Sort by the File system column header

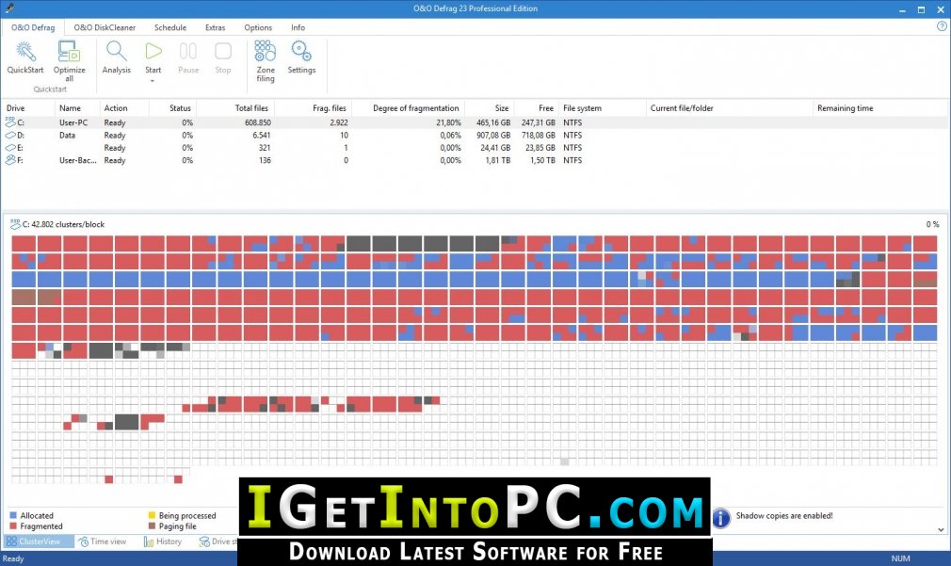click(603, 108)
